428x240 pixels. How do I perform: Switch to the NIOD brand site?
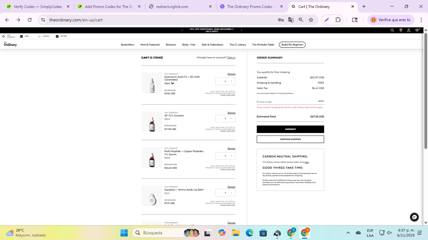click(x=25, y=36)
